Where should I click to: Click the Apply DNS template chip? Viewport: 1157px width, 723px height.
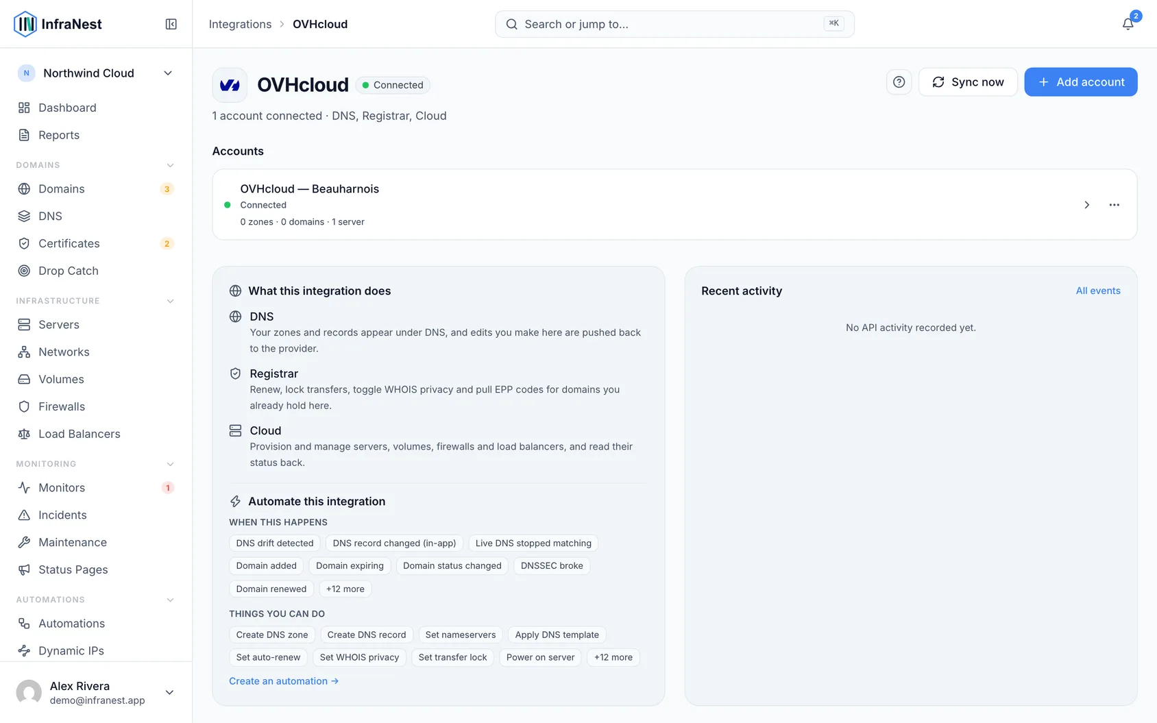click(x=557, y=635)
